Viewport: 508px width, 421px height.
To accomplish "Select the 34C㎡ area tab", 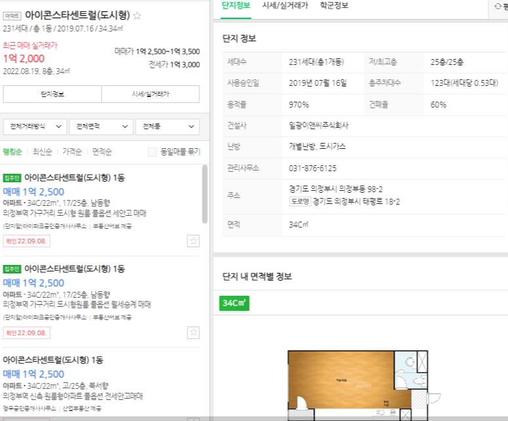I will tap(234, 304).
